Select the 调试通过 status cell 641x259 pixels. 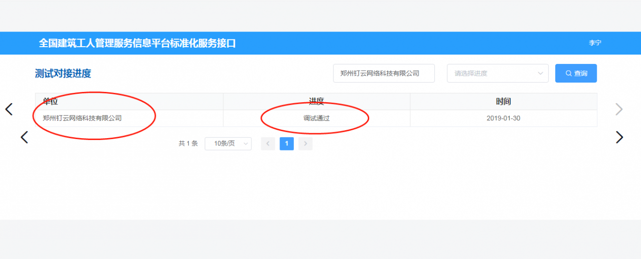317,118
